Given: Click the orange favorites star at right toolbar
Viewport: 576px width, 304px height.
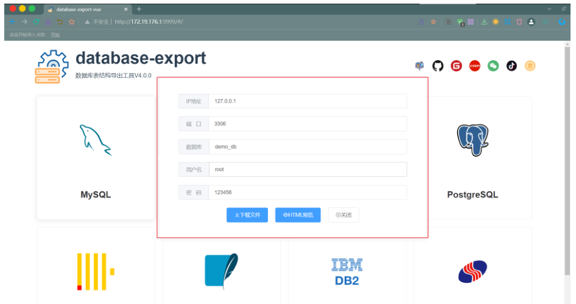Looking at the screenshot, I should 434,22.
